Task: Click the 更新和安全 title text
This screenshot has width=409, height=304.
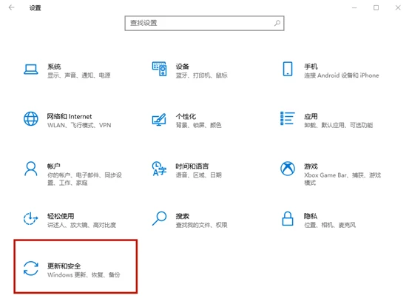Action: [64, 266]
